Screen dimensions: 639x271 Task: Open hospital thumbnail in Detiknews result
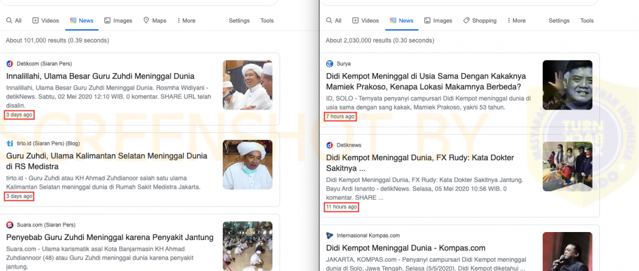(567, 166)
